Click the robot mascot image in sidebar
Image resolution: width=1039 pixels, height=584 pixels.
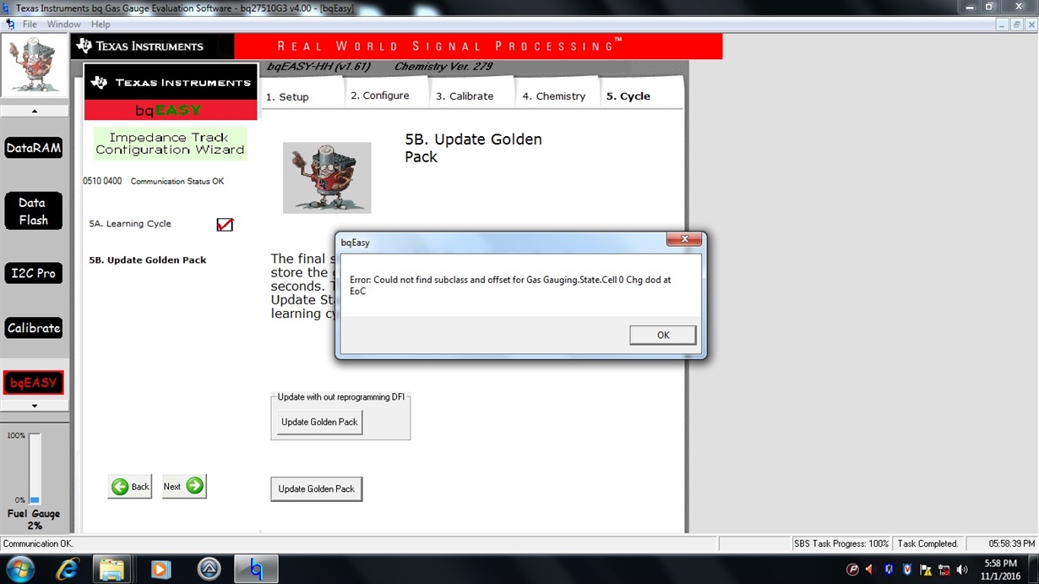(x=34, y=67)
